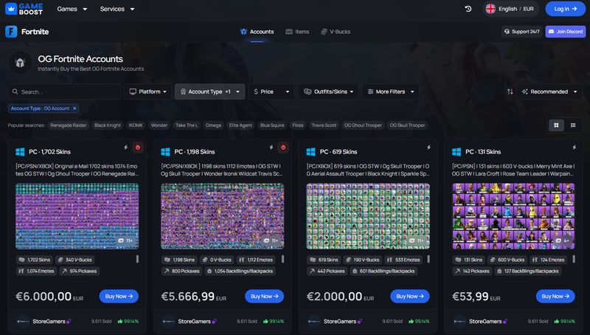Click Buy Now on the €5.666,99 account
Image resolution: width=590 pixels, height=335 pixels.
pos(264,296)
